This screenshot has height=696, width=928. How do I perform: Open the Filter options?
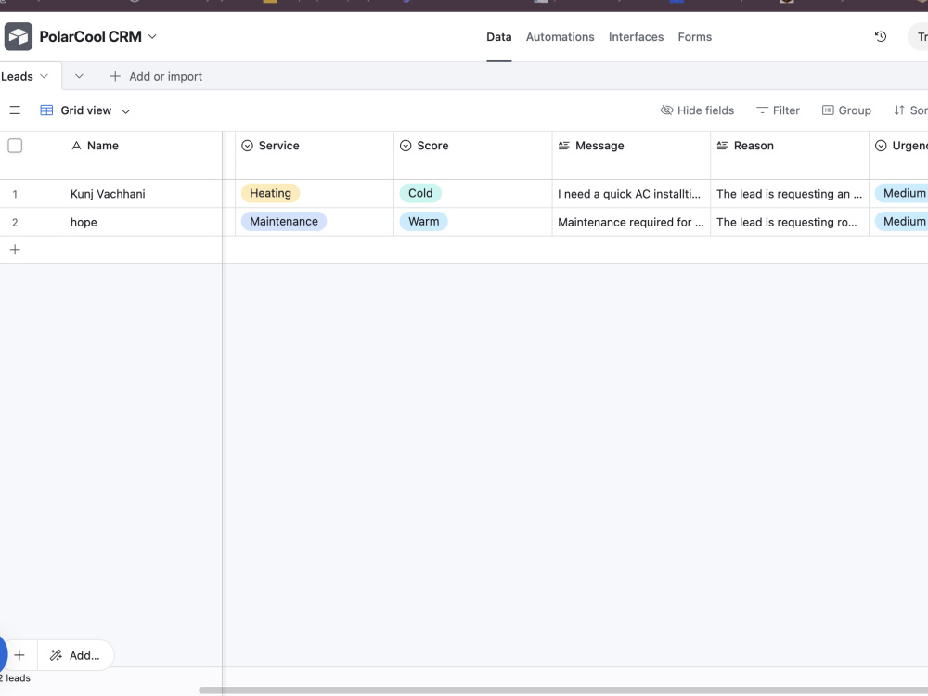(779, 110)
